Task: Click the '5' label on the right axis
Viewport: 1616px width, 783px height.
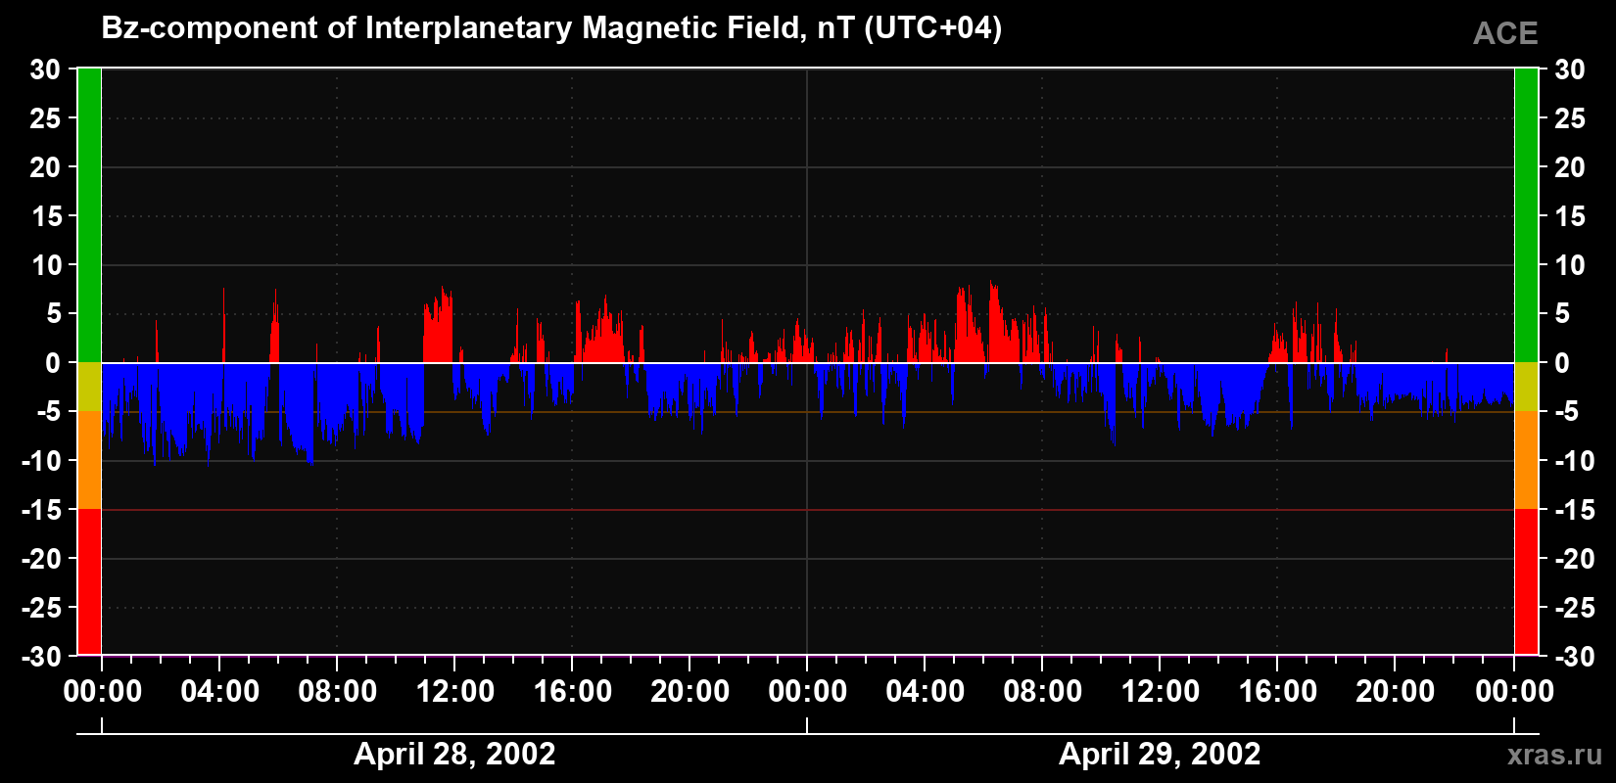Action: click(x=1562, y=314)
